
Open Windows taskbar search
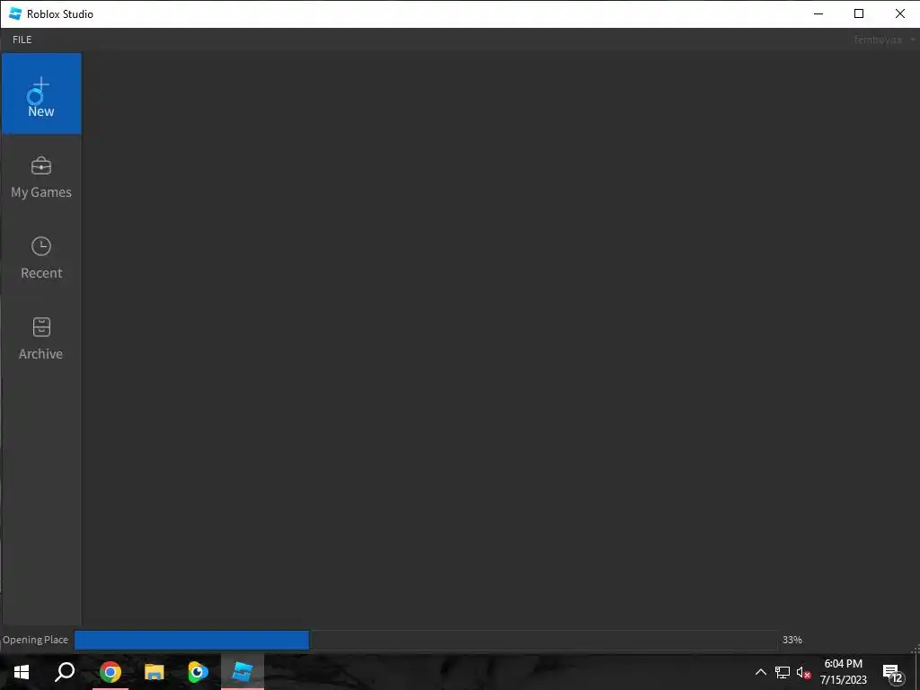[x=65, y=672]
